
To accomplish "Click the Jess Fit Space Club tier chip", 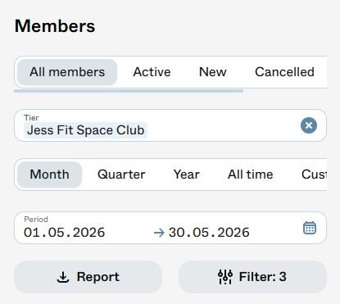I will click(x=85, y=130).
